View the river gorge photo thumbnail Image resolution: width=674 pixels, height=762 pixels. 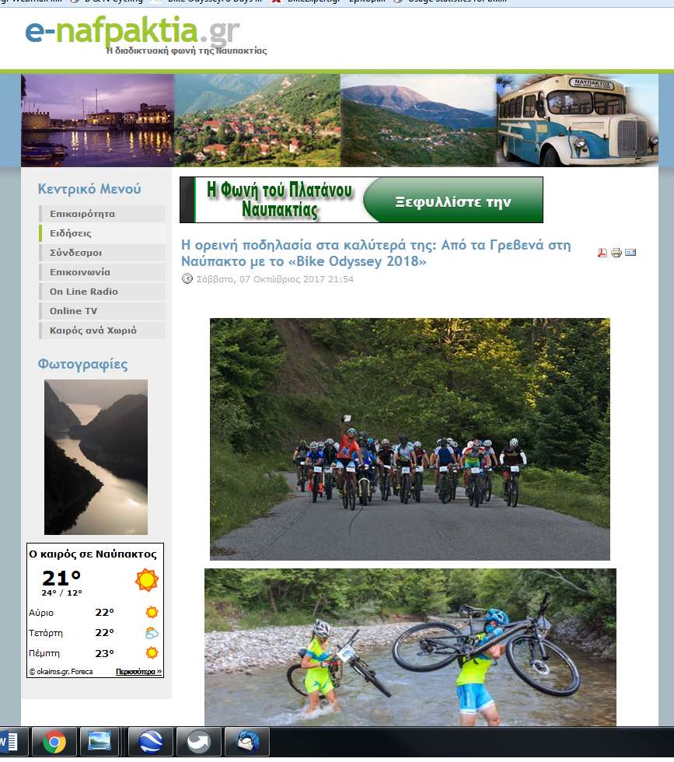pyautogui.click(x=96, y=457)
